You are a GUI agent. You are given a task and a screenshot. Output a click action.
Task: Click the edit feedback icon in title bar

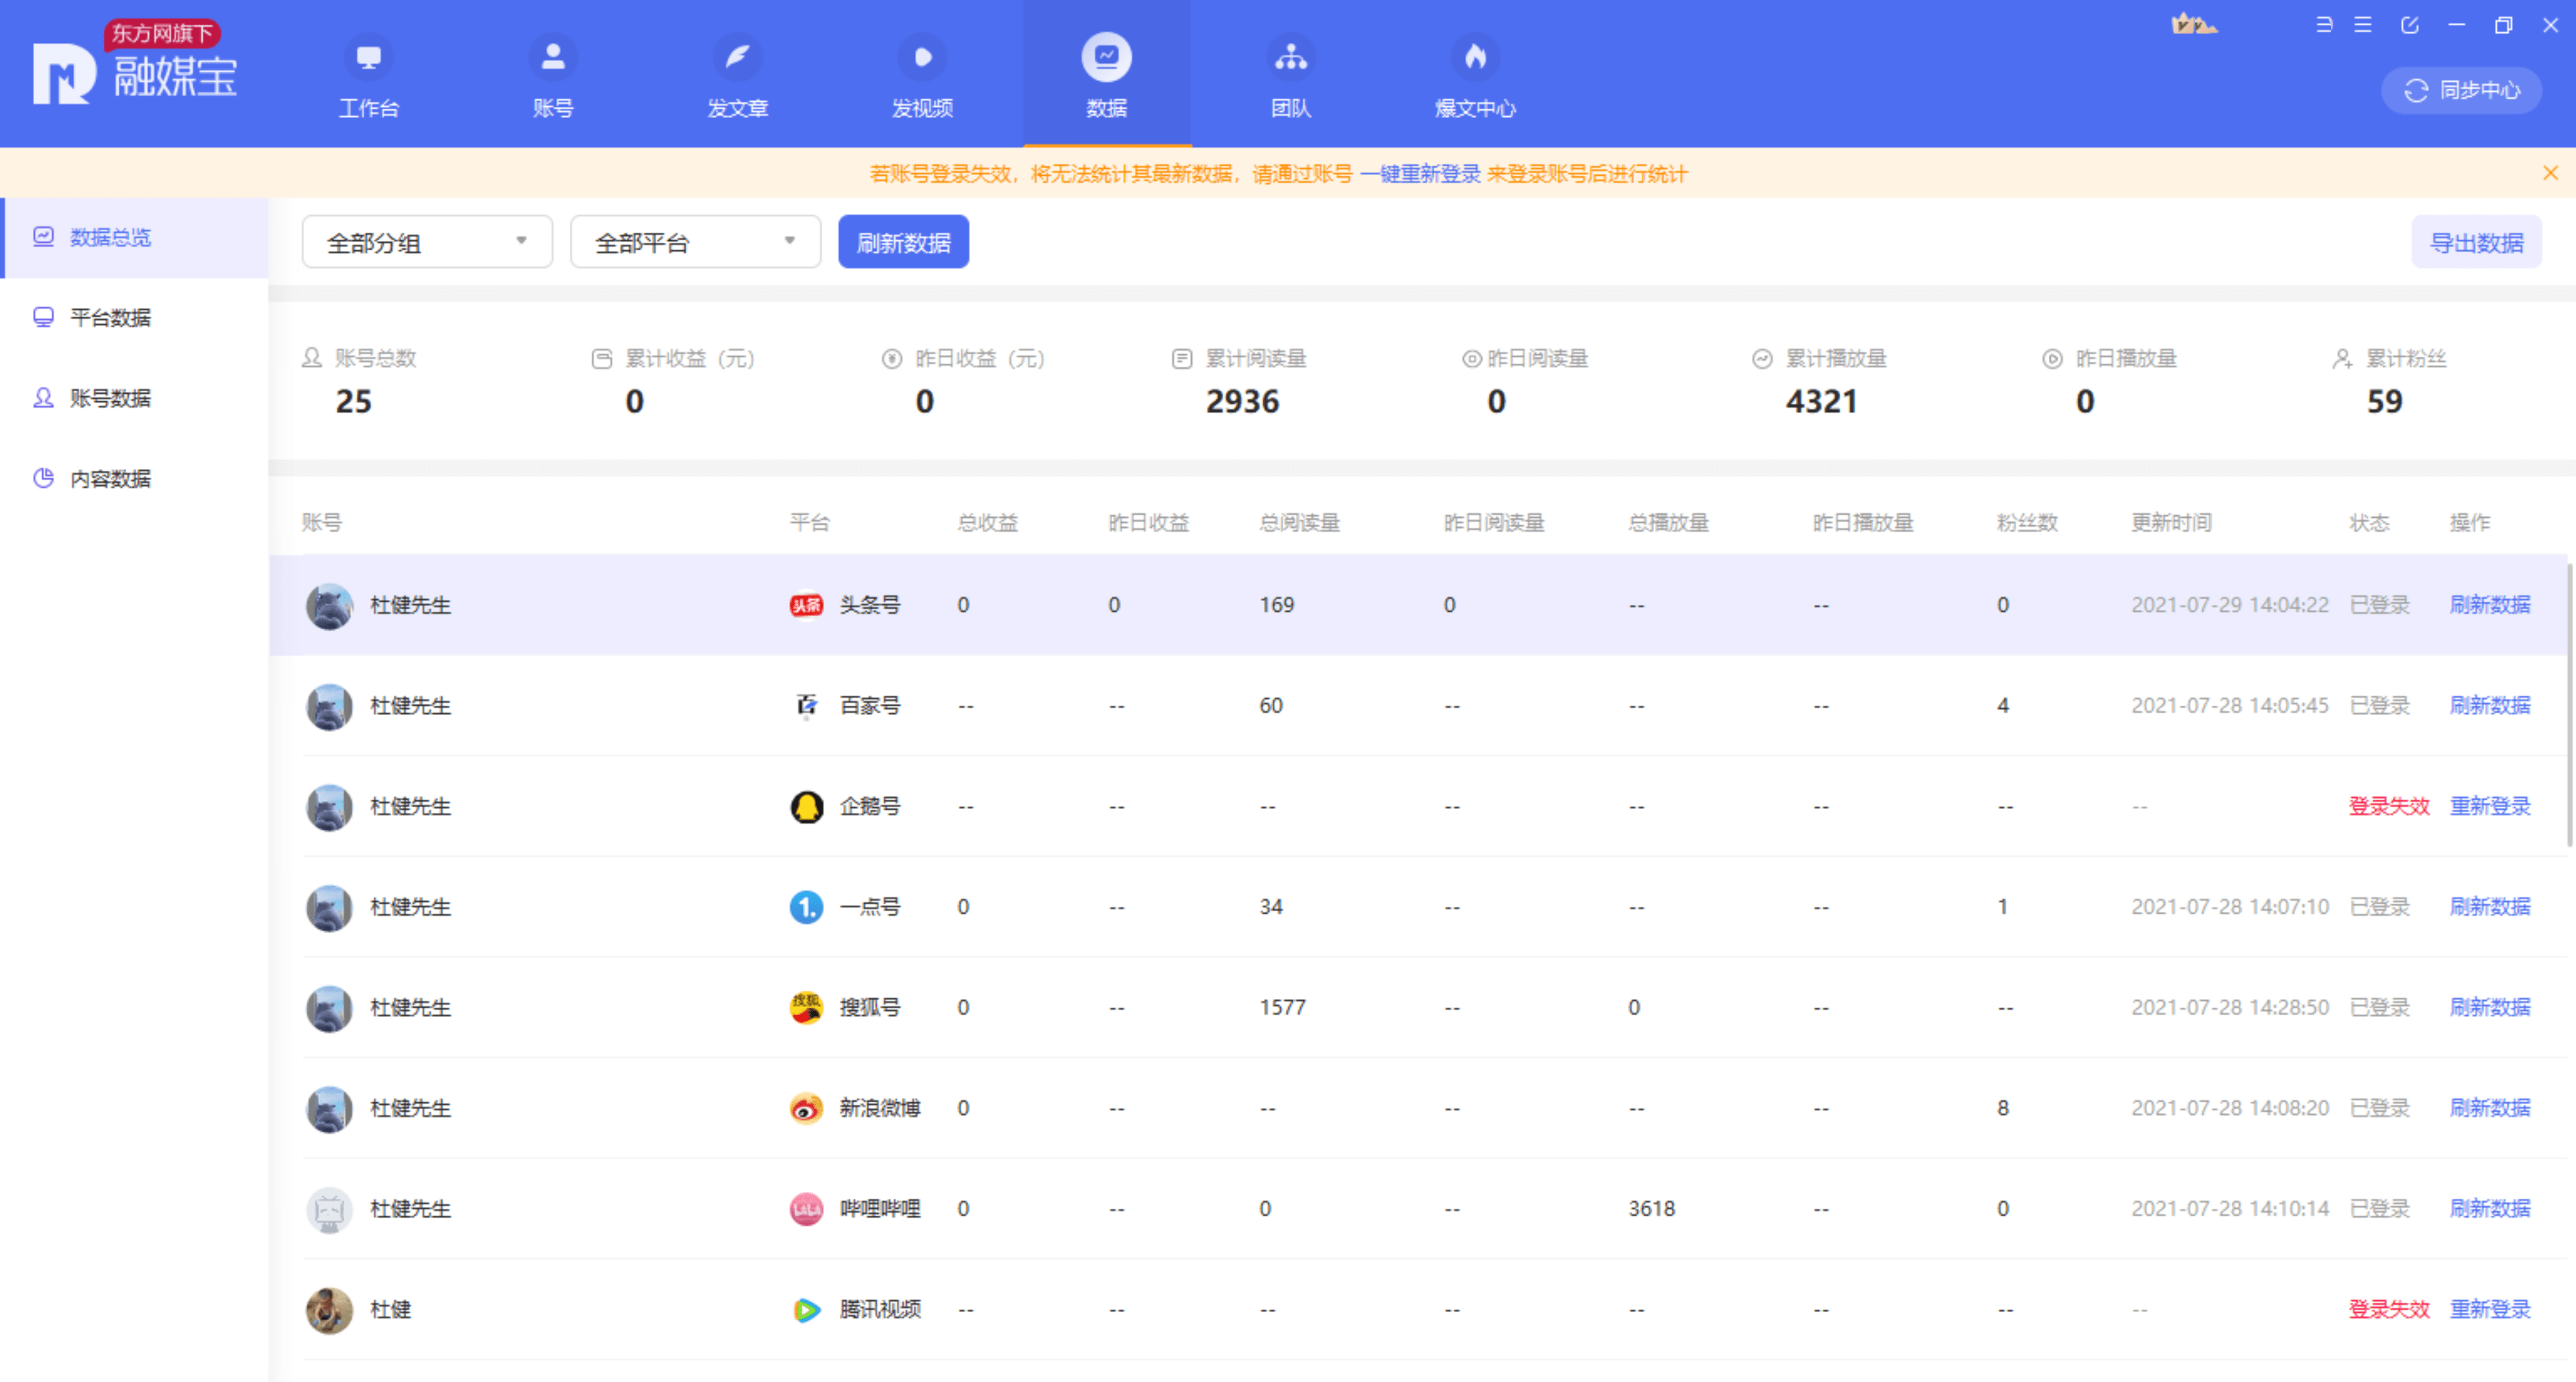click(x=2410, y=25)
